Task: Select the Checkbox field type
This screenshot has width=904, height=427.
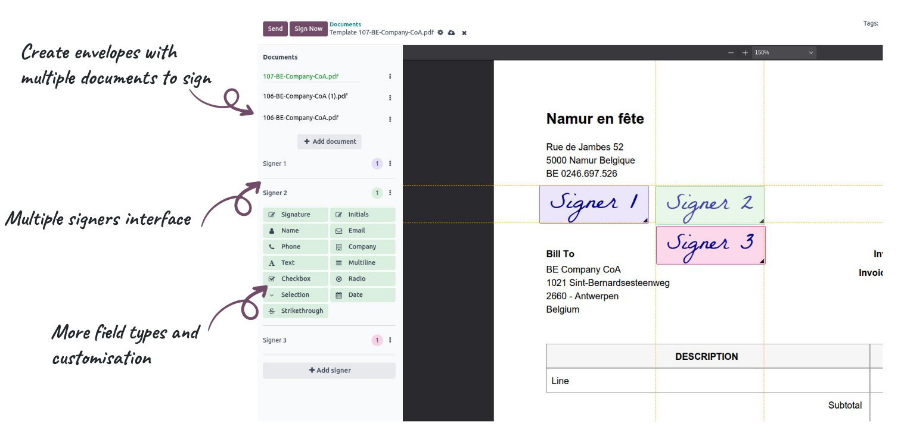Action: [296, 279]
